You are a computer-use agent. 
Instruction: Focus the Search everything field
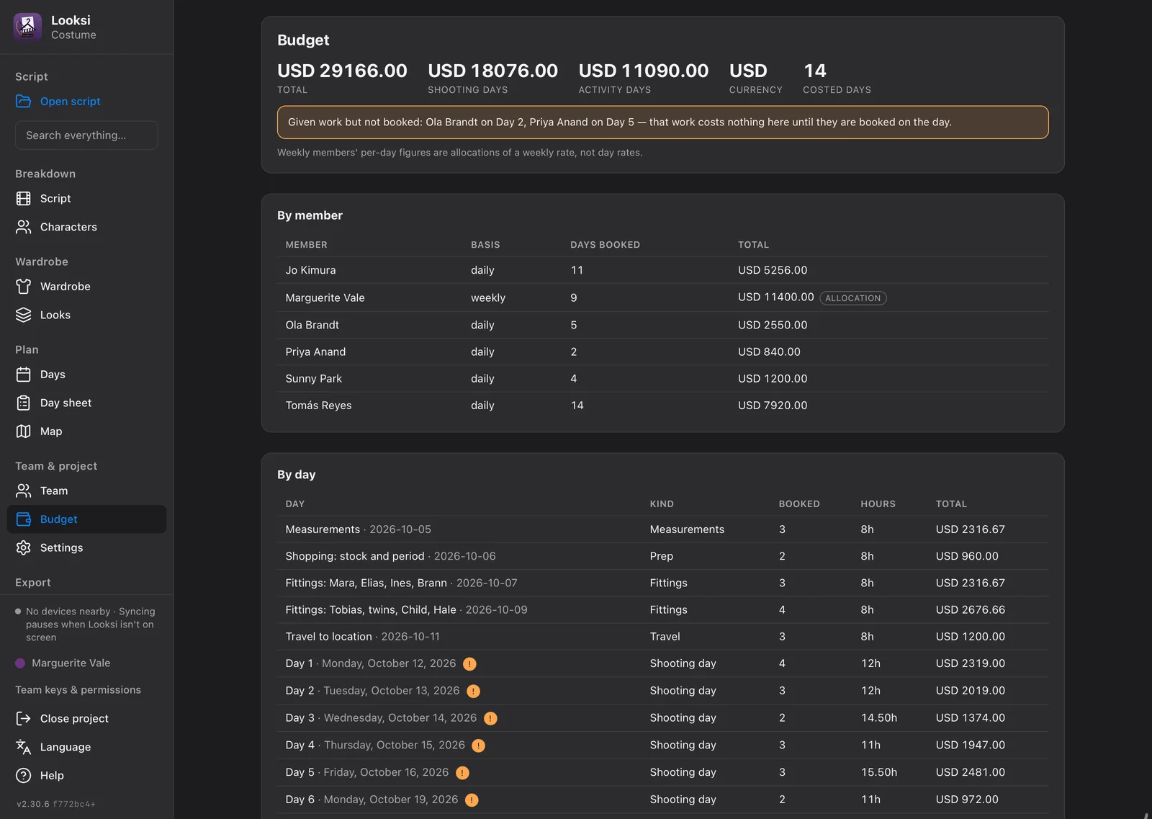coord(86,135)
